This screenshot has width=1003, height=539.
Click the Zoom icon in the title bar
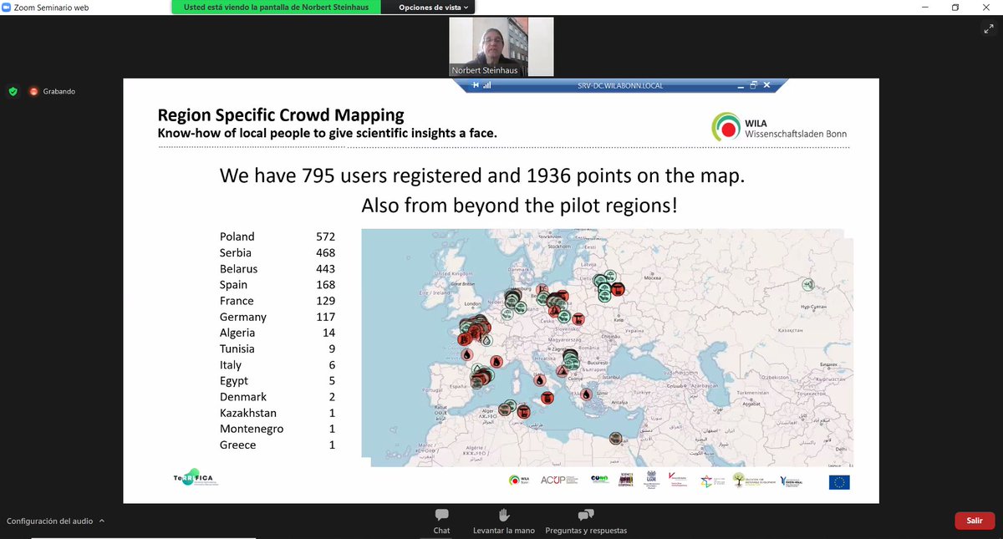[x=8, y=6]
